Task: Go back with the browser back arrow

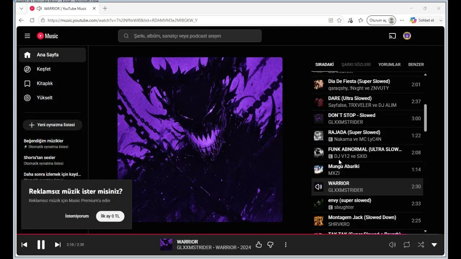Action: pos(21,21)
